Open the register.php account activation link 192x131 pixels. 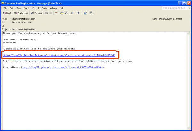[59, 55]
